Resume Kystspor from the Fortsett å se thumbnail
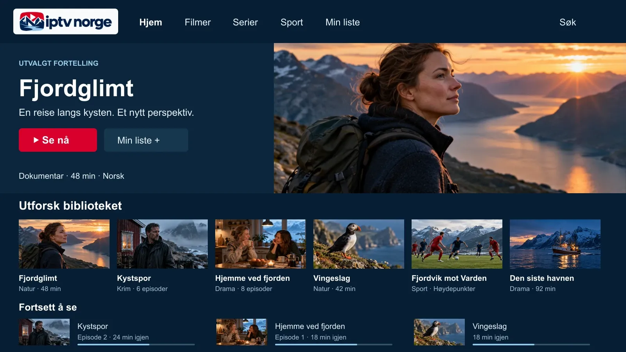626x352 pixels. click(44, 332)
